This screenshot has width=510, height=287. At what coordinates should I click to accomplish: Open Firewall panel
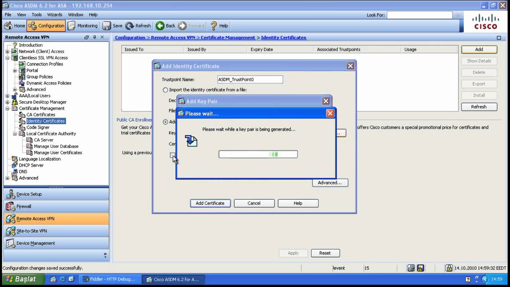(x=56, y=206)
